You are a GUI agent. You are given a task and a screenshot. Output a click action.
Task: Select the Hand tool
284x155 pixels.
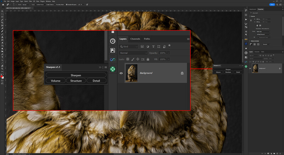(2, 66)
